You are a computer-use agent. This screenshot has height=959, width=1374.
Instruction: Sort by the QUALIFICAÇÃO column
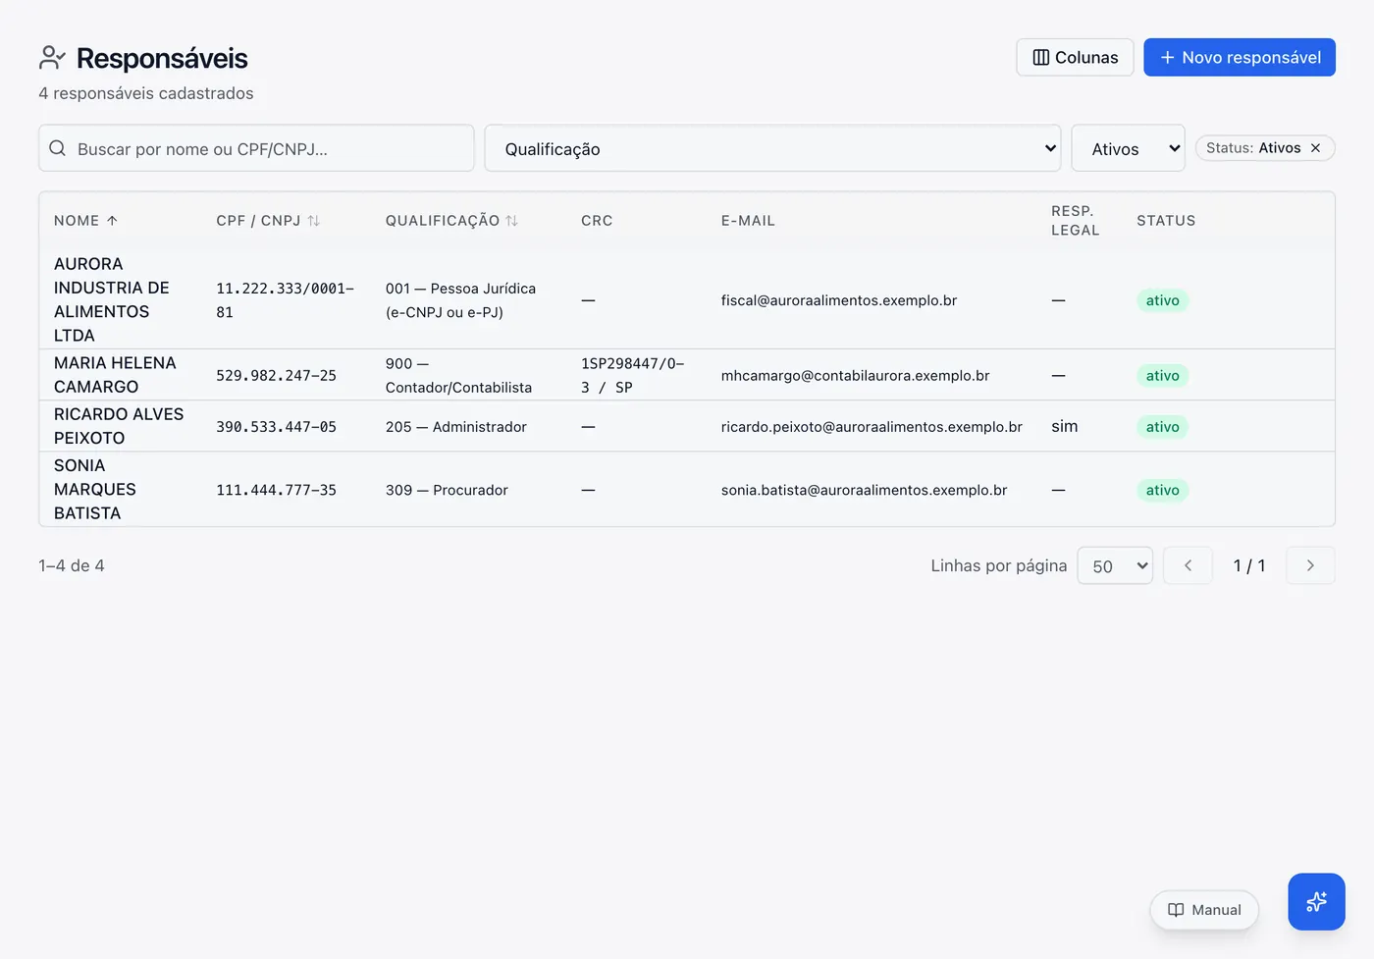451,221
